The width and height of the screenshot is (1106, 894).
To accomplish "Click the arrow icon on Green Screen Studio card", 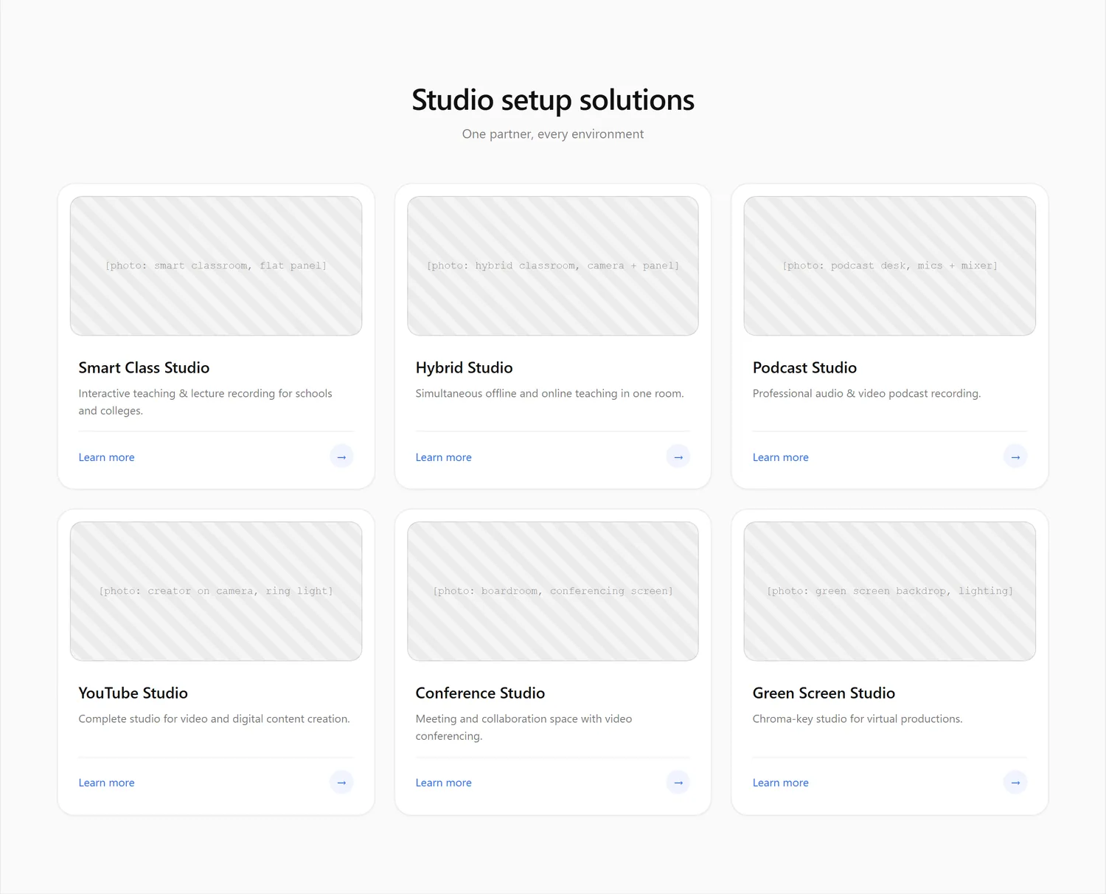I will (1015, 782).
